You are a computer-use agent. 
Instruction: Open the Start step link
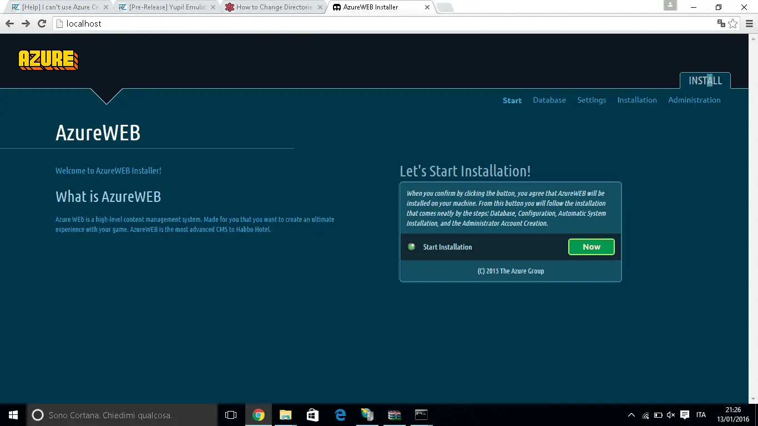point(512,100)
